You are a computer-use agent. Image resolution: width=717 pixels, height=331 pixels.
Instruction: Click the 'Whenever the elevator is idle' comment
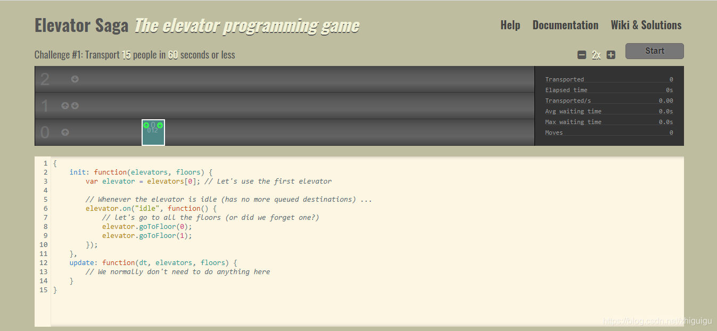pyautogui.click(x=229, y=200)
